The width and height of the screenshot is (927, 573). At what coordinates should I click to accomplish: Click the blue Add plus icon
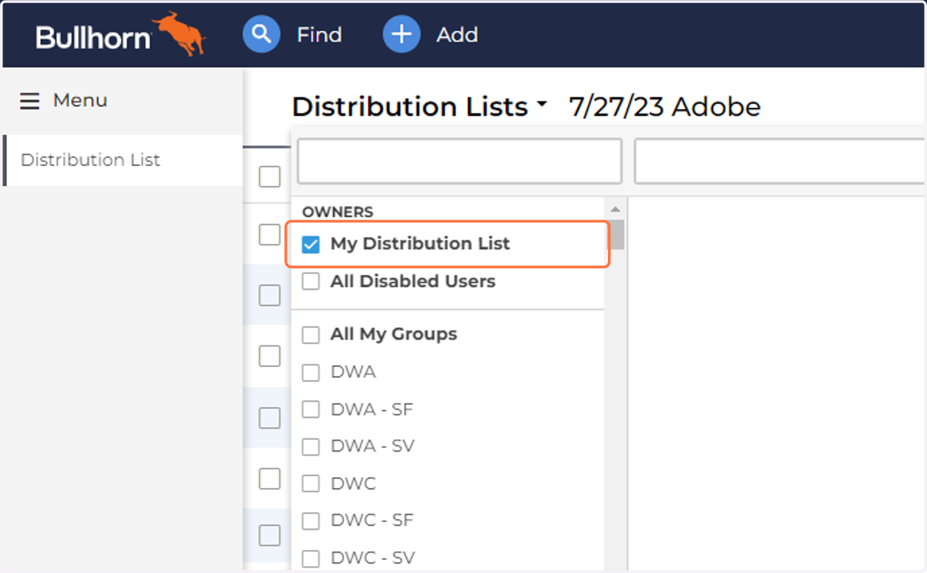tap(401, 35)
